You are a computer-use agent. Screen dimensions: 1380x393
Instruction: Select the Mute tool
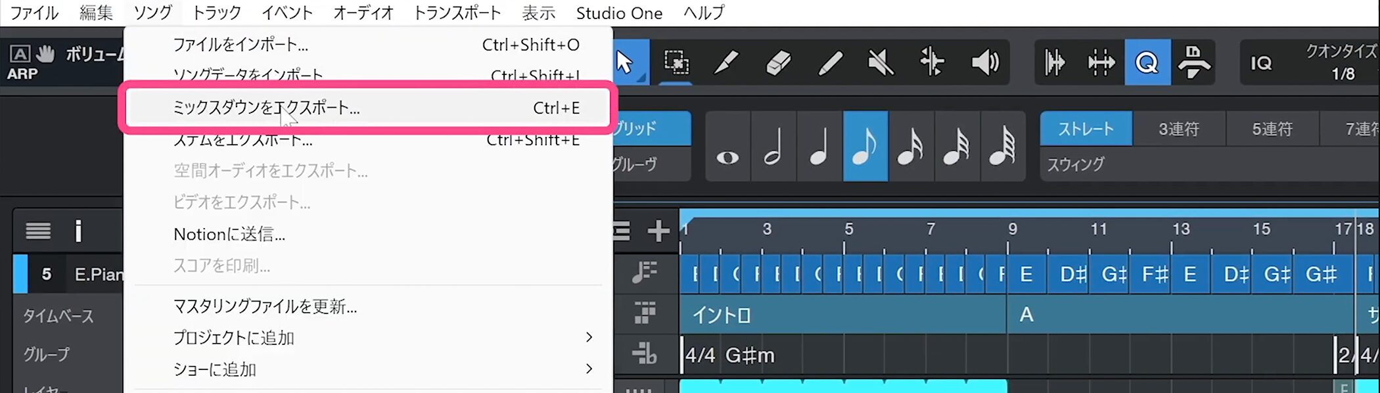coord(881,62)
